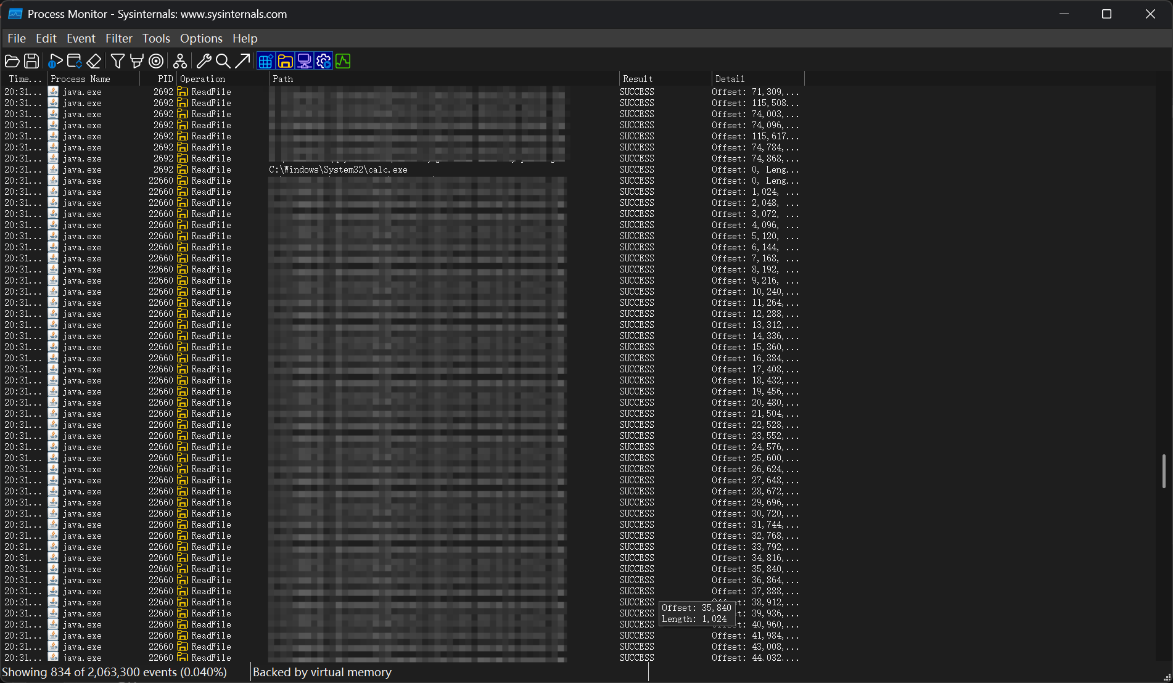The width and height of the screenshot is (1173, 683).
Task: Open the Filter menu
Action: pyautogui.click(x=118, y=38)
